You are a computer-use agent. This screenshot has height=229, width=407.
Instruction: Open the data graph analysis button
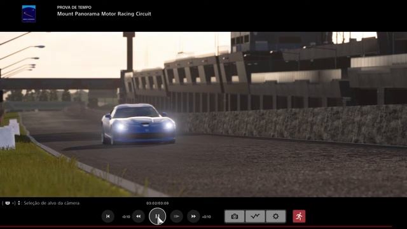[255, 216]
